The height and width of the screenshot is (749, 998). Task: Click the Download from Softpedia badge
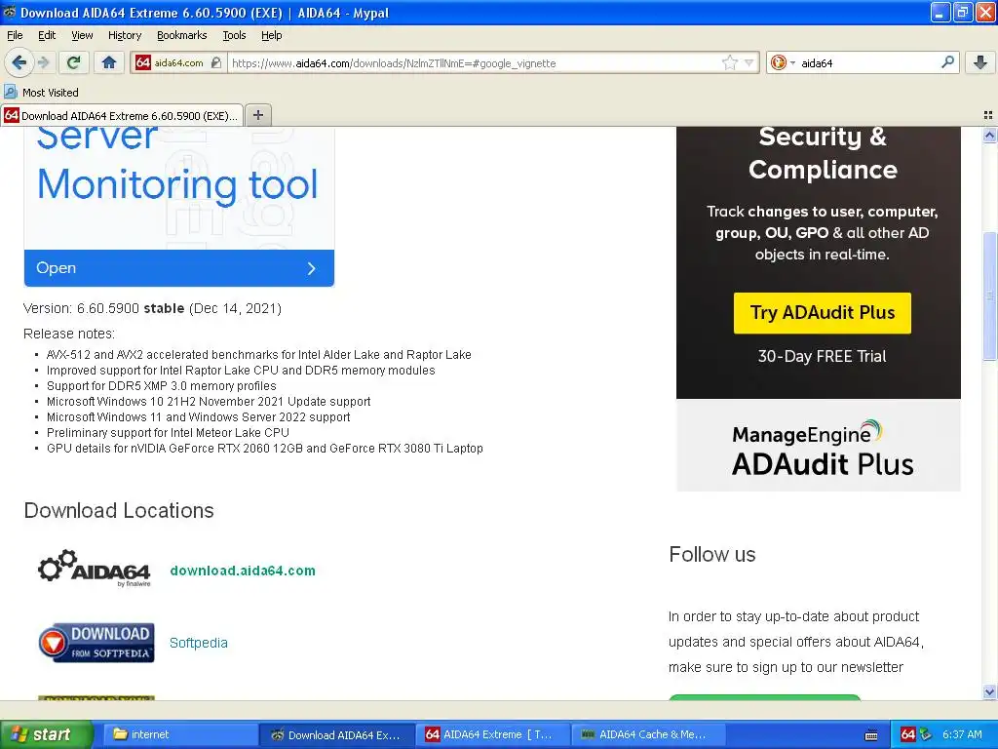click(x=96, y=643)
